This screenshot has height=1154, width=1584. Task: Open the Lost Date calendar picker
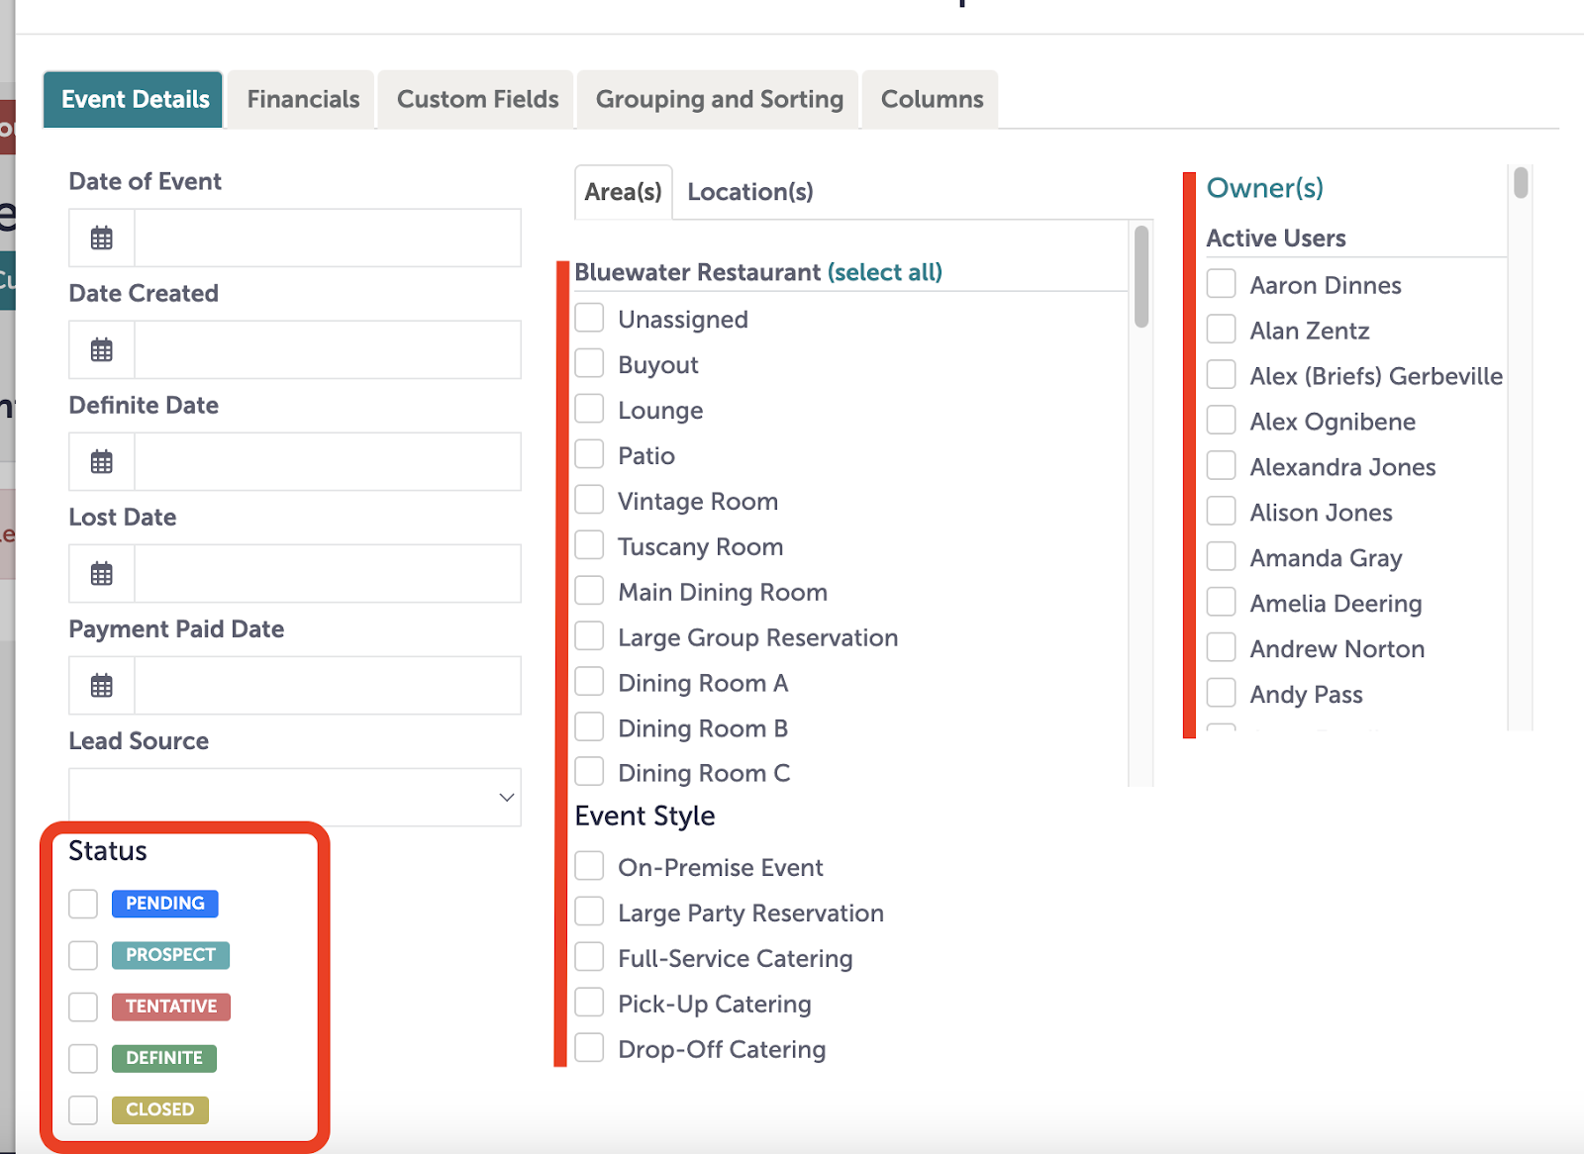coord(100,573)
